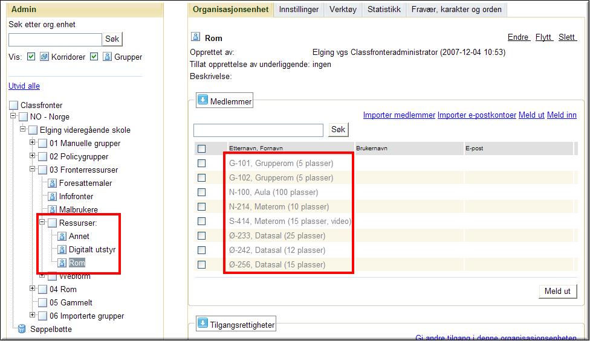Collapse the Elging videregående skole node
This screenshot has width=590, height=341.
pos(22,129)
